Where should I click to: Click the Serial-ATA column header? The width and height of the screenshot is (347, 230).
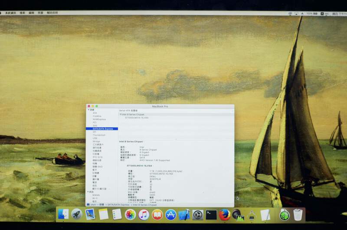coord(128,110)
